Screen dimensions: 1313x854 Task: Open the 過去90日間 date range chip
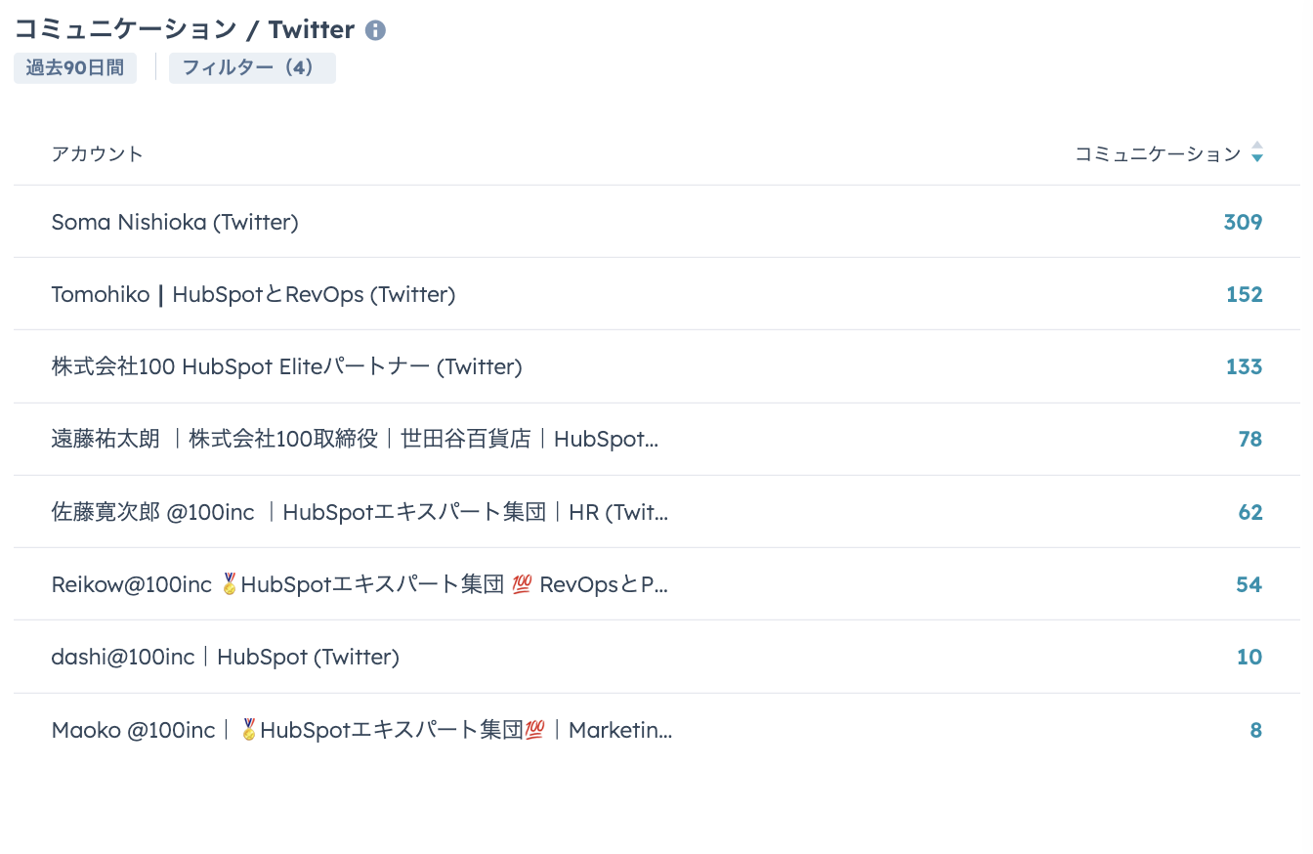pos(74,67)
